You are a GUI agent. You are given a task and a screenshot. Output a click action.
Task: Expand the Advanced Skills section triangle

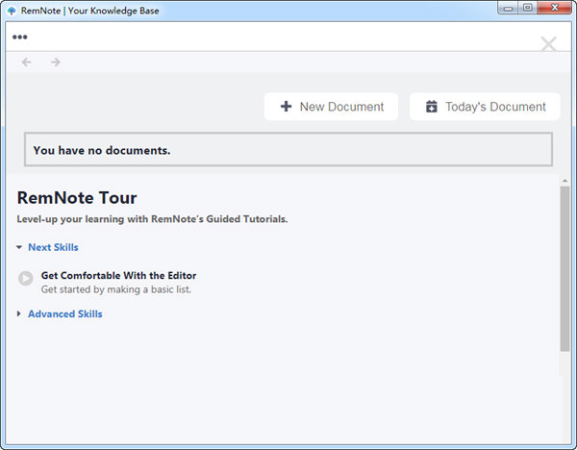point(19,313)
